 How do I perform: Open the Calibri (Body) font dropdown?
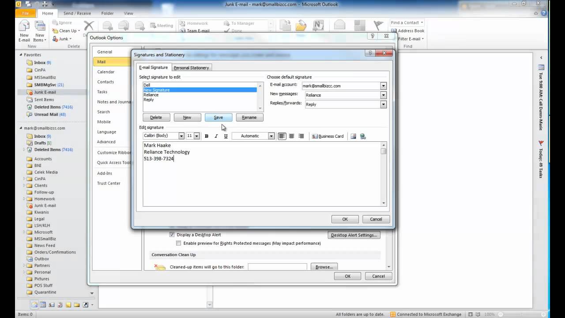pos(181,136)
